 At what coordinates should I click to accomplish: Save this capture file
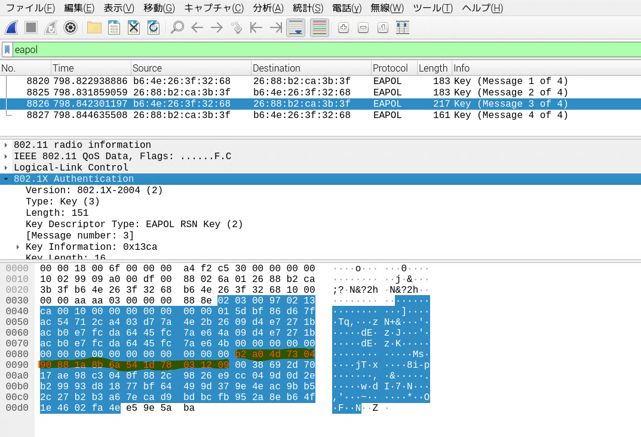click(x=114, y=28)
